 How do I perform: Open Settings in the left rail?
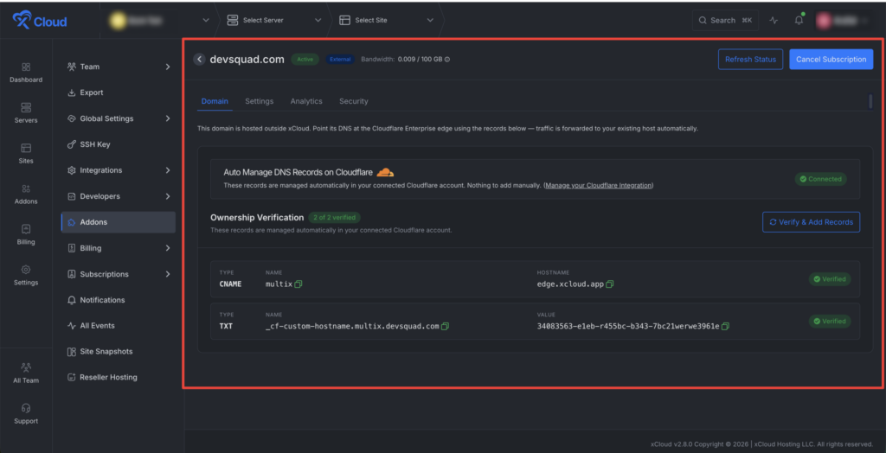[26, 276]
